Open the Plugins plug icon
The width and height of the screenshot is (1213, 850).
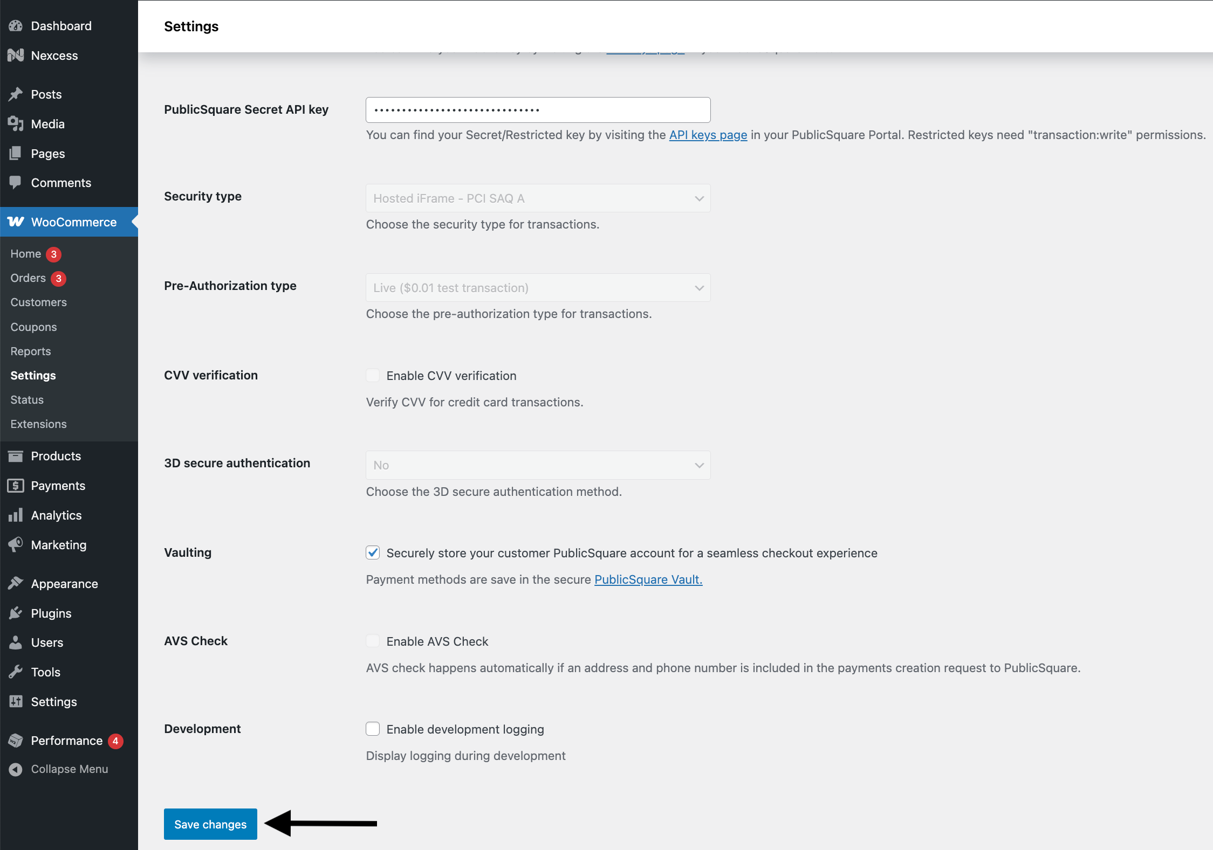pos(16,613)
